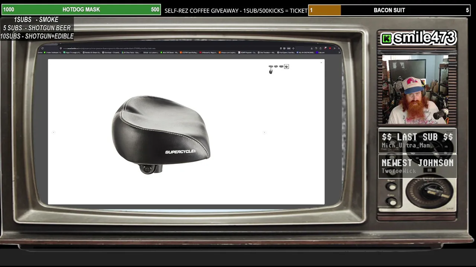Select the first saddle thumbnail
The height and width of the screenshot is (267, 476).
(x=271, y=66)
